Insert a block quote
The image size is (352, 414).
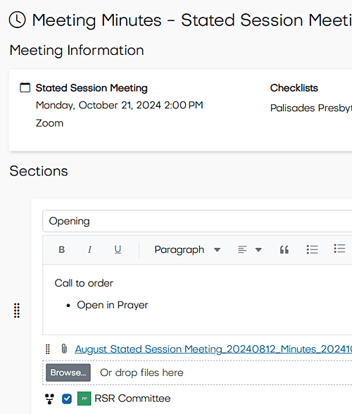[284, 249]
